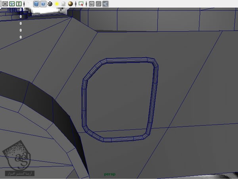Click the topmost HUD zero value
The width and height of the screenshot is (238, 179).
pos(21,10)
